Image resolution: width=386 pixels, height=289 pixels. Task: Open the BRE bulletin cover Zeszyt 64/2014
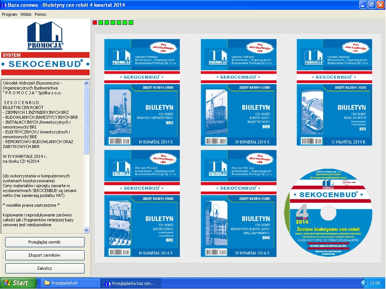point(142,203)
